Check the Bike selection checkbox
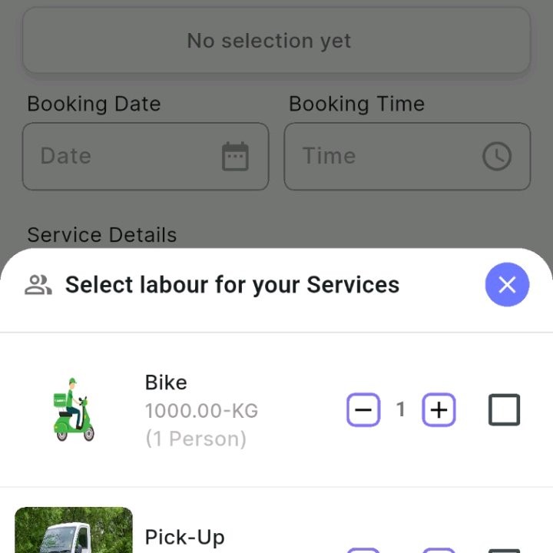 point(505,410)
